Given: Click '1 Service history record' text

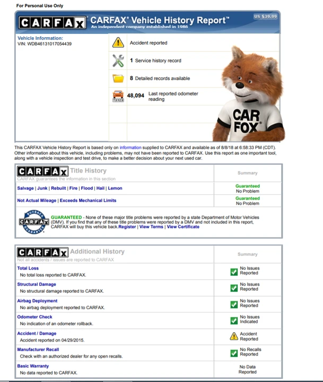Looking at the screenshot, I should pos(155,60).
